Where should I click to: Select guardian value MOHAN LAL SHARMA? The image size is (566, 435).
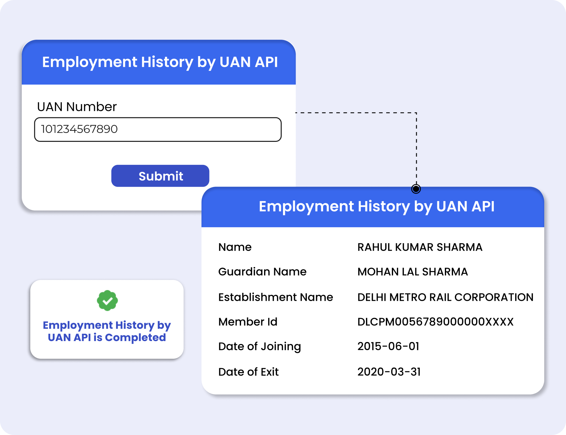pos(412,272)
